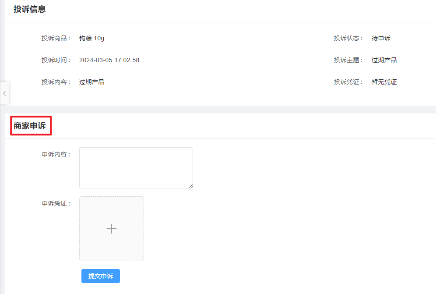The height and width of the screenshot is (294, 436).
Task: Collapse the side panel with the left chevron
Action: point(4,93)
